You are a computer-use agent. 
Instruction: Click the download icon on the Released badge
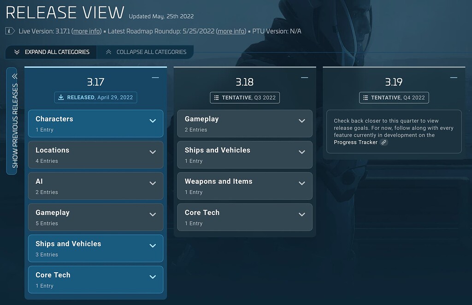61,97
